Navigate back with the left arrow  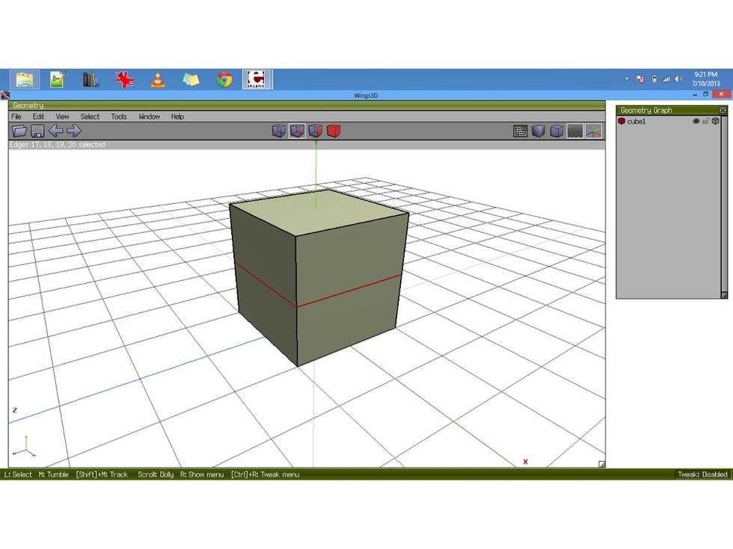click(55, 131)
